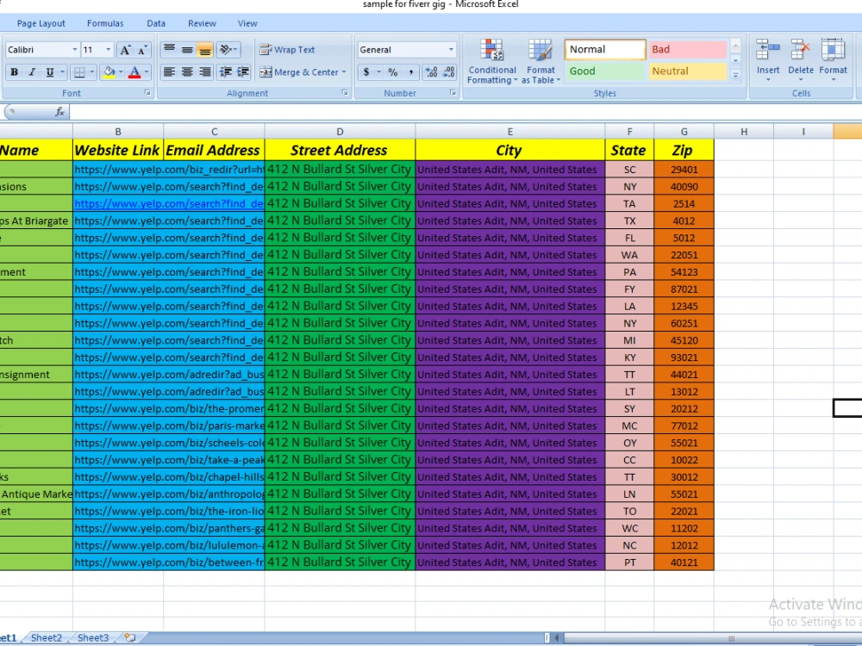This screenshot has height=646, width=862.
Task: Open the borders dropdown arrow
Action: tap(91, 72)
